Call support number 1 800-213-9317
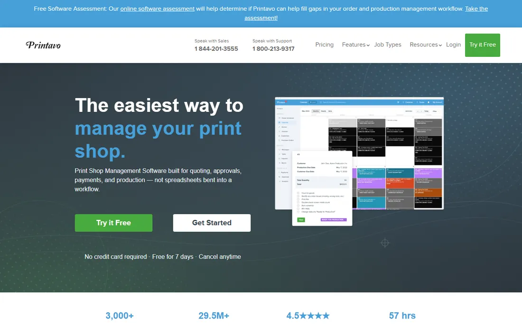522x326 pixels. (273, 49)
